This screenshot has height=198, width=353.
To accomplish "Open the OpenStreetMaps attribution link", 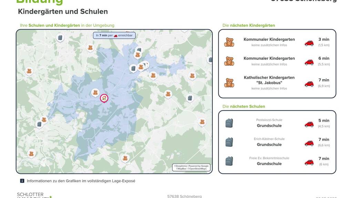I will tap(198, 169).
